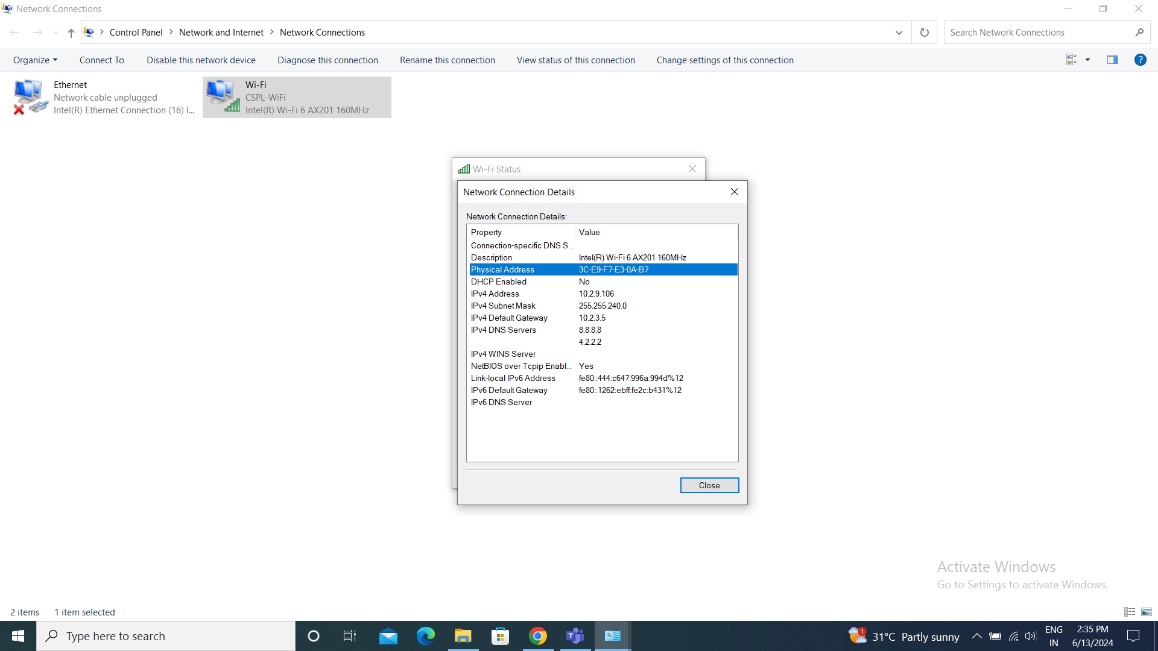Image resolution: width=1158 pixels, height=651 pixels.
Task: Click Connect To in the command bar
Action: pos(102,60)
